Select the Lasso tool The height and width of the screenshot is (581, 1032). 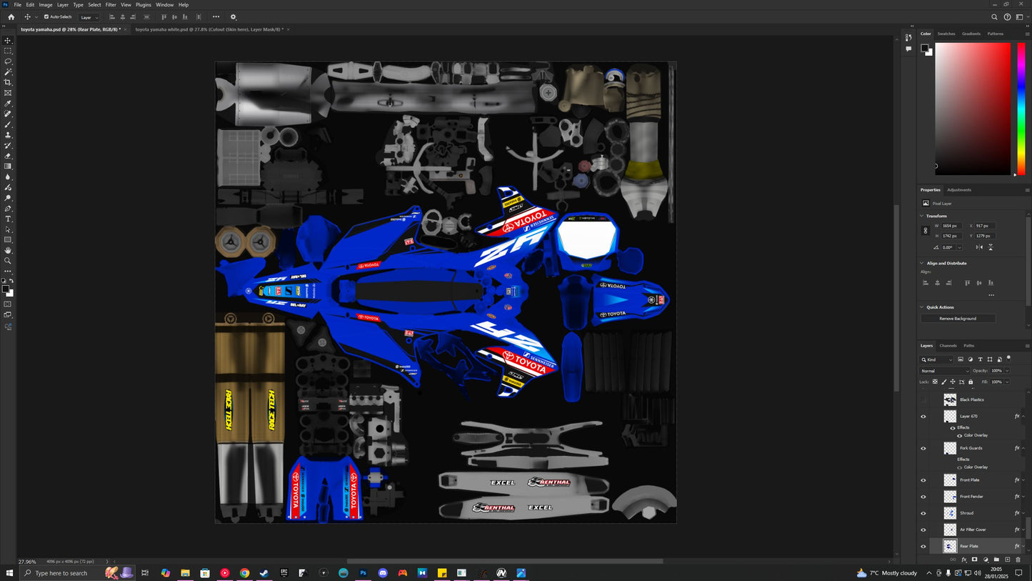click(8, 61)
